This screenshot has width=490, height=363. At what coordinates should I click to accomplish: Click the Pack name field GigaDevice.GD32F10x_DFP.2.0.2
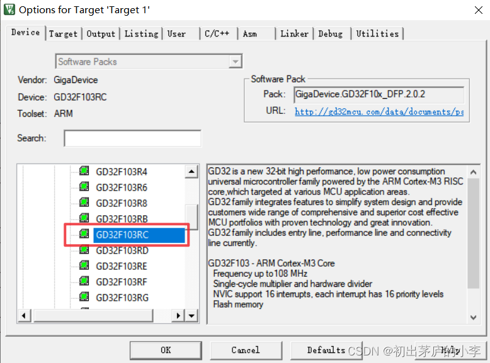tap(379, 94)
